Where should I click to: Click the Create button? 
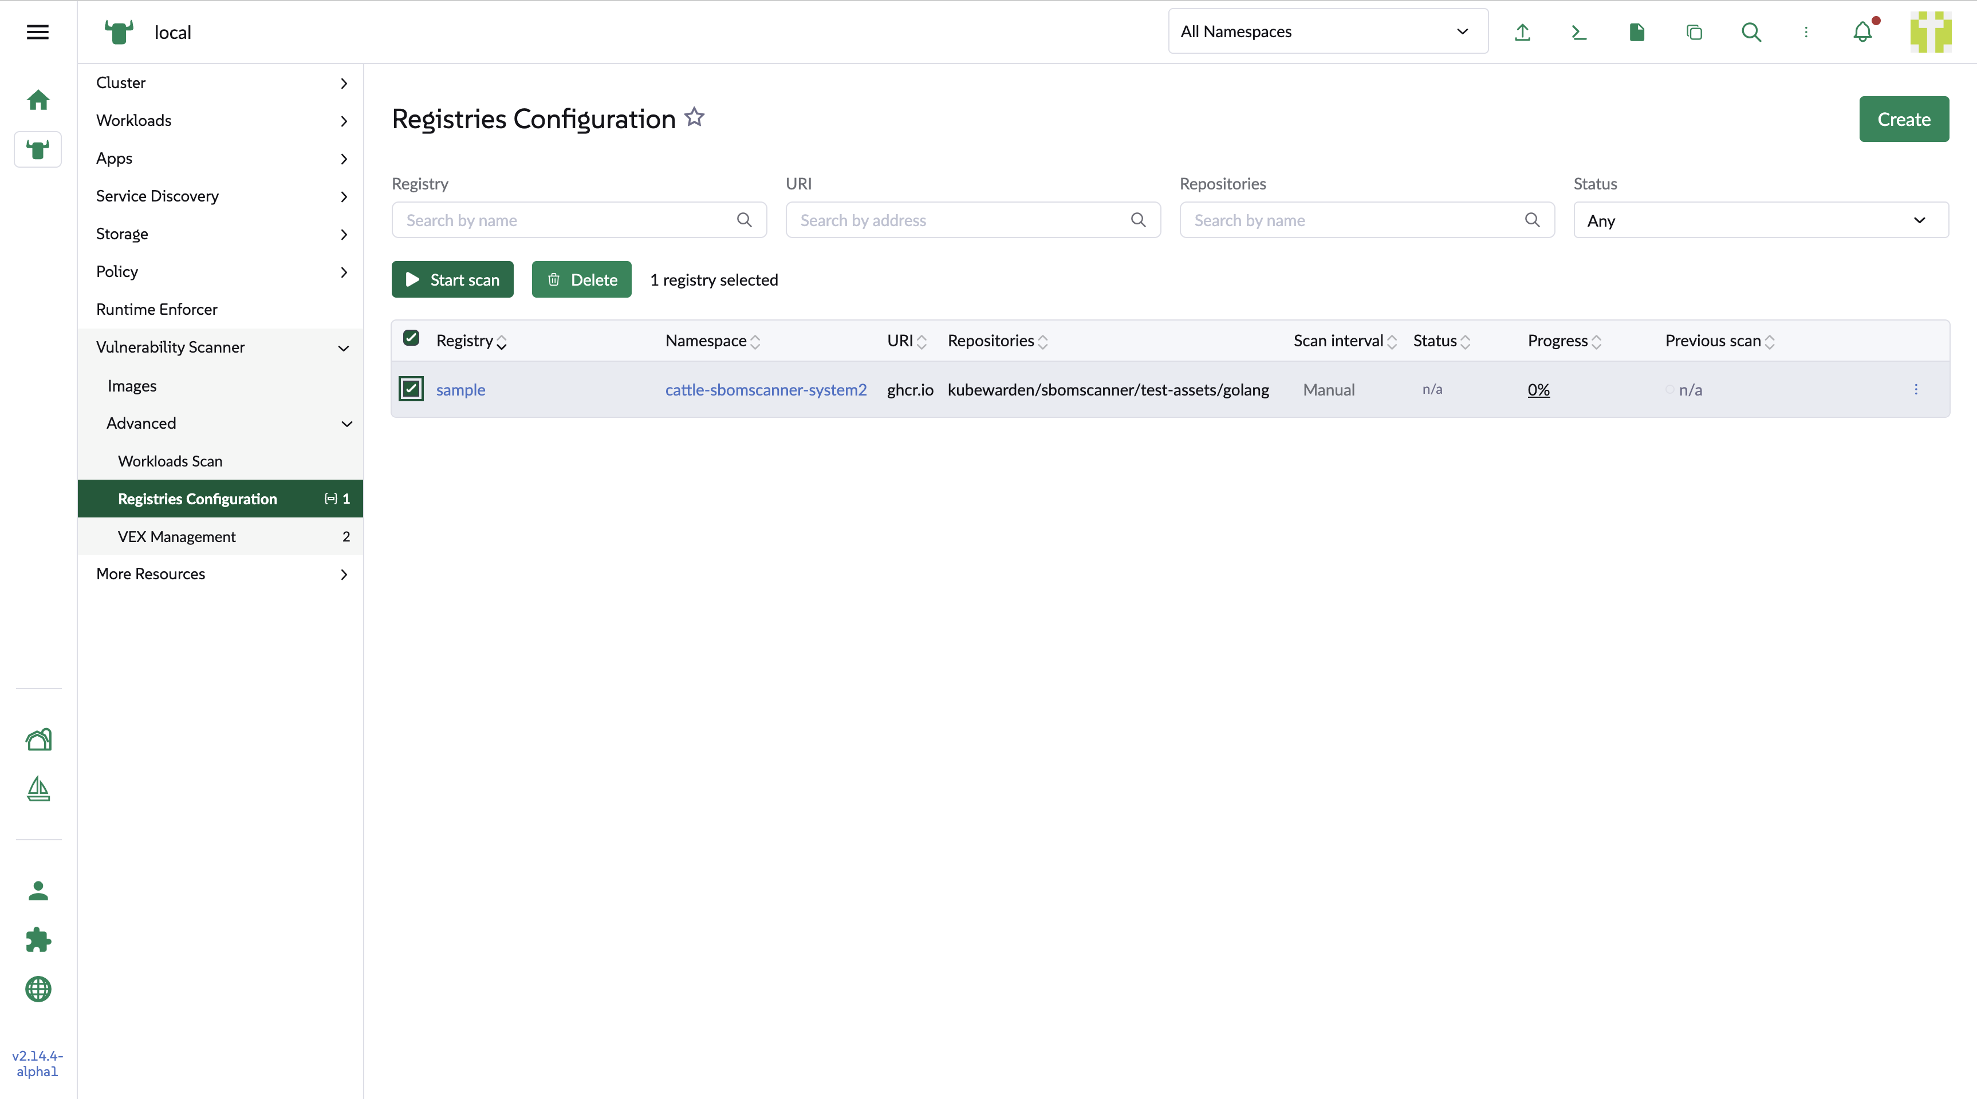pyautogui.click(x=1903, y=119)
